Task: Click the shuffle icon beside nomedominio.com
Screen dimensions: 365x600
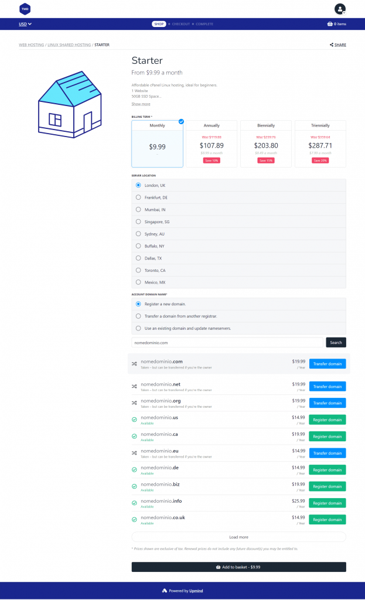Action: click(x=135, y=364)
